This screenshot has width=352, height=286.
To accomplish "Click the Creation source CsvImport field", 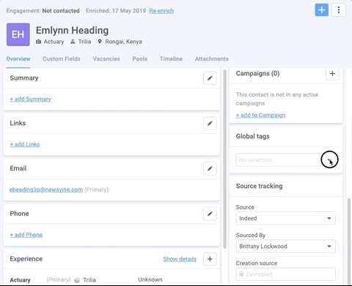I will click(x=286, y=274).
